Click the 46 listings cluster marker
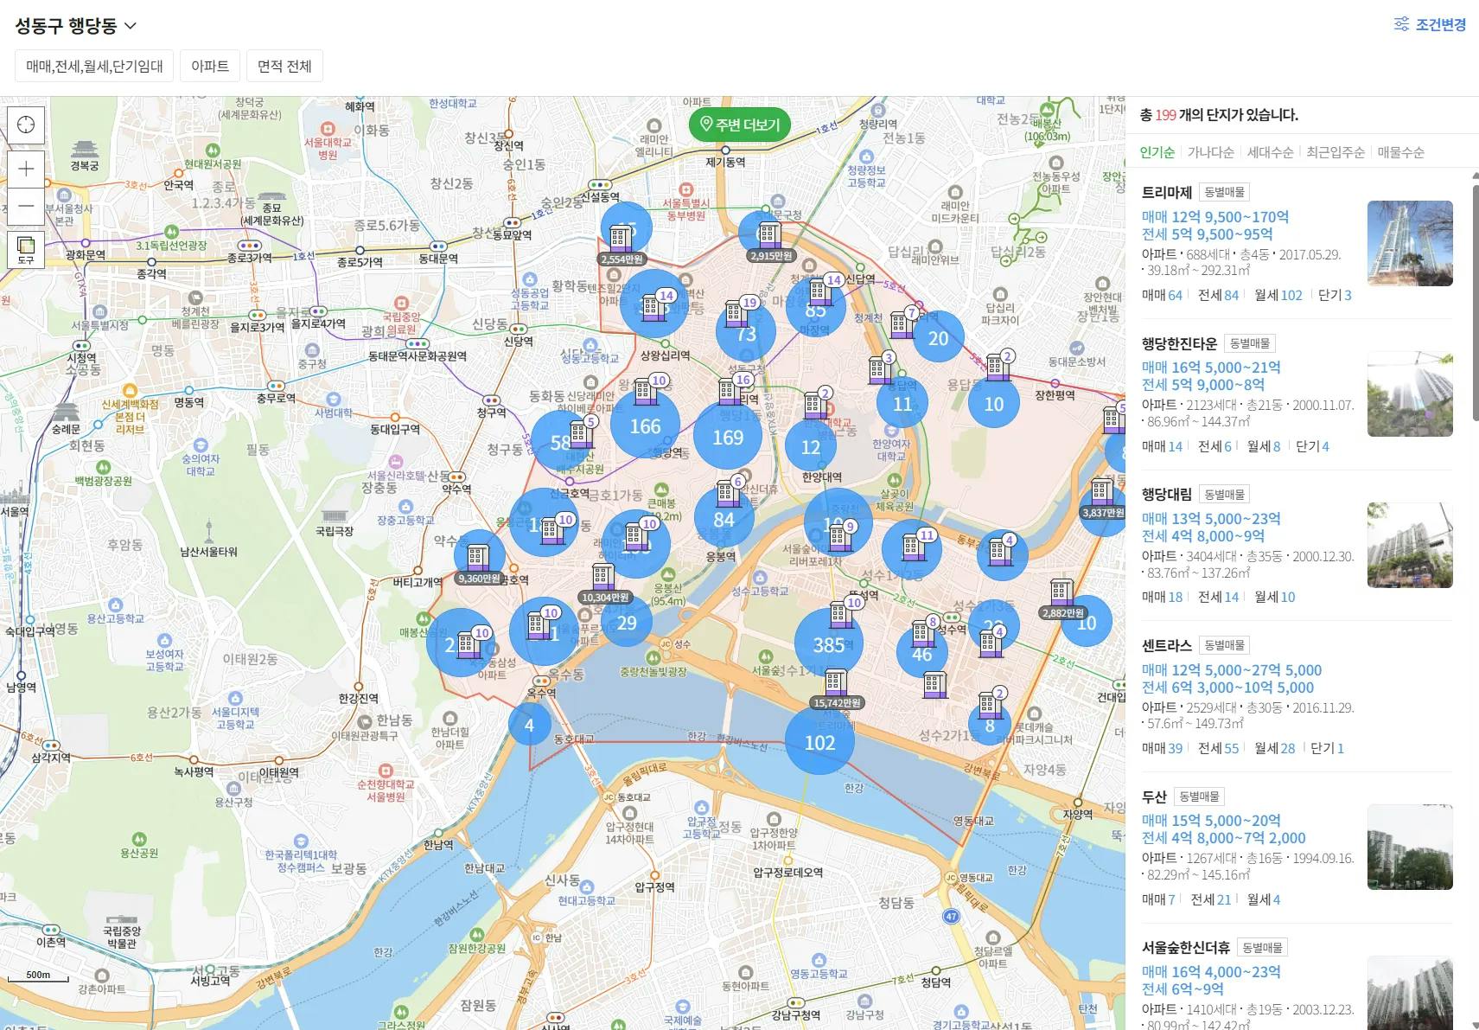This screenshot has height=1030, width=1479. click(x=922, y=654)
